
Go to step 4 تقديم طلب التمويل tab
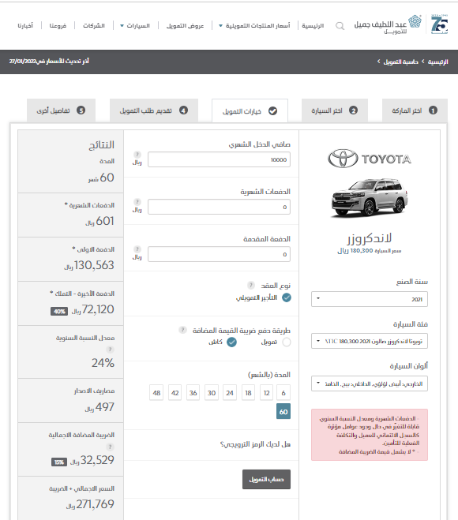pyautogui.click(x=154, y=110)
